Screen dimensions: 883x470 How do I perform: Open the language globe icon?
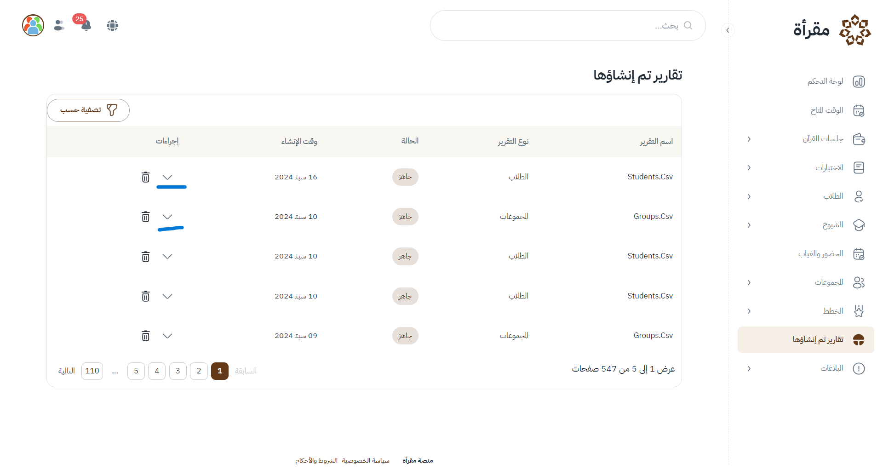coord(113,25)
